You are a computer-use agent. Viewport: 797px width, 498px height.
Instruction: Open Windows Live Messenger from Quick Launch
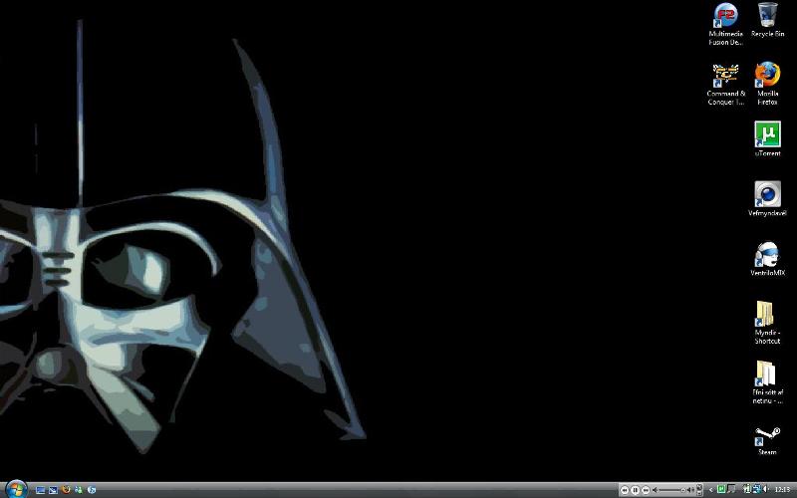point(79,490)
